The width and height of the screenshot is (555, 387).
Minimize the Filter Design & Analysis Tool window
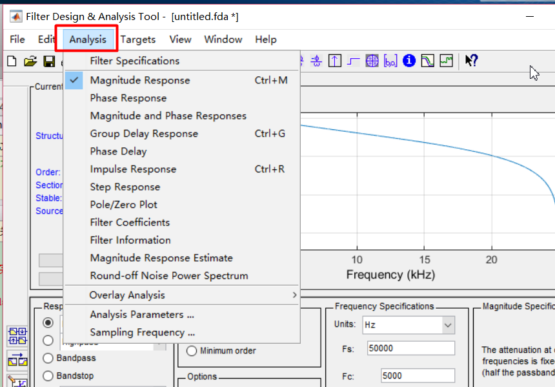point(530,16)
